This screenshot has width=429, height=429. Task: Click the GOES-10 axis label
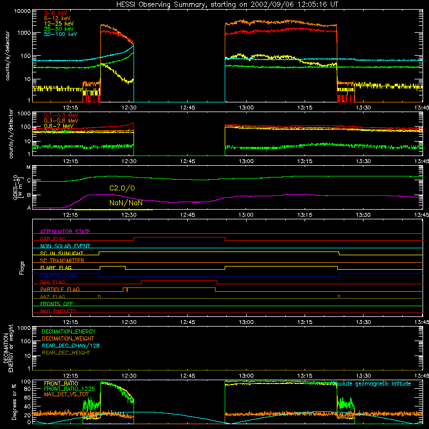click(x=17, y=187)
